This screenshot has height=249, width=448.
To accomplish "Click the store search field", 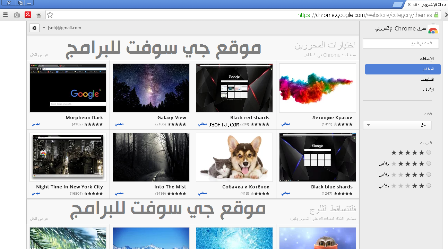I will click(x=401, y=43).
